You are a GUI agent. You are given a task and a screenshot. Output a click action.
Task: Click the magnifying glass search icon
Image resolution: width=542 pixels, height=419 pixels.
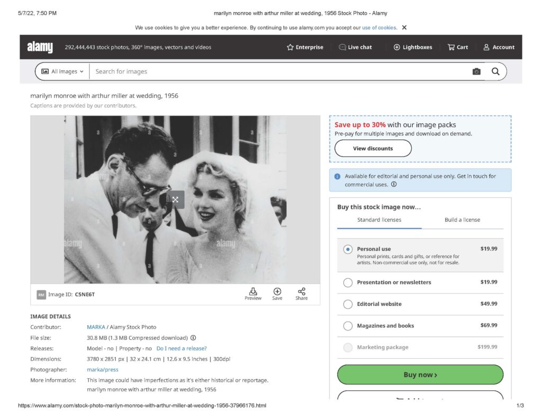(495, 71)
